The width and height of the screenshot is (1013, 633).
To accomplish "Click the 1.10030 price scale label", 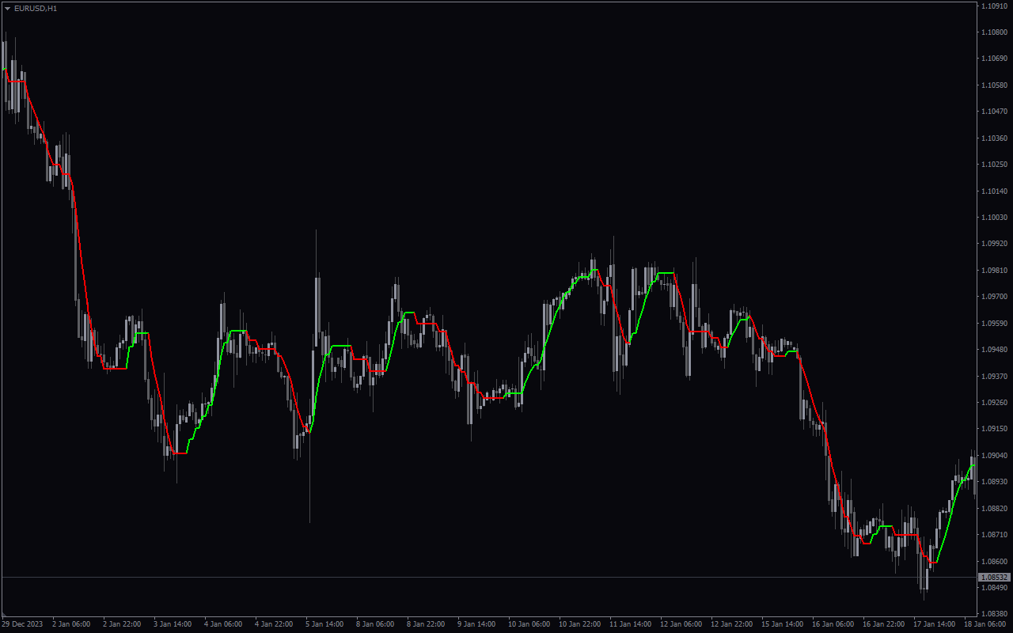I will point(994,218).
